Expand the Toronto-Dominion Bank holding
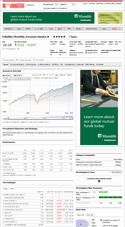 pyautogui.click(x=3, y=207)
